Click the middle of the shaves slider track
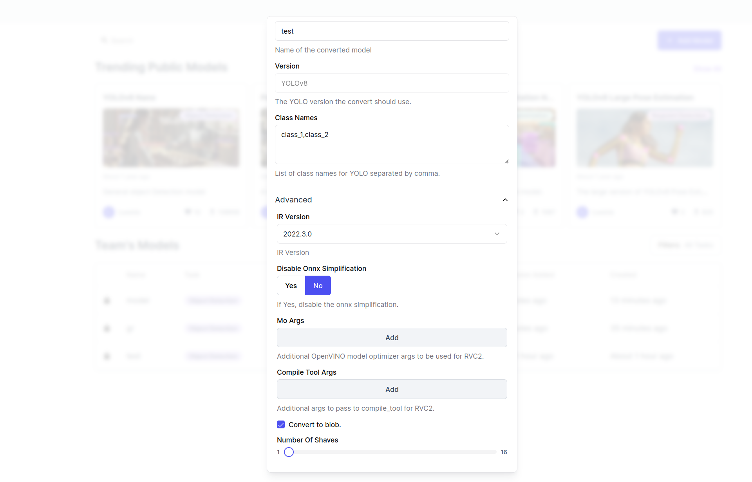The height and width of the screenshot is (482, 752). [x=392, y=452]
